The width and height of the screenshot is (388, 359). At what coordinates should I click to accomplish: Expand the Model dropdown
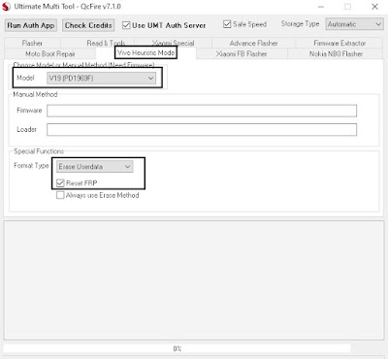click(x=101, y=78)
